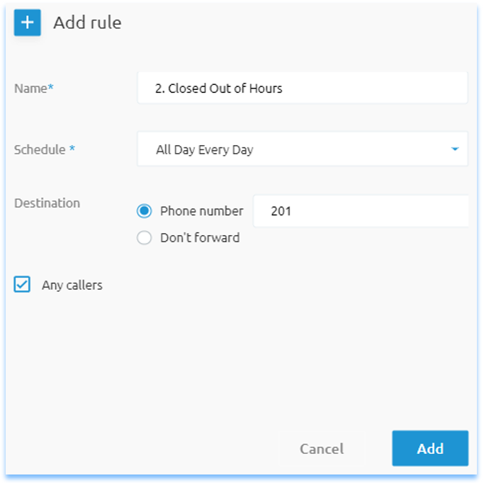The image size is (484, 483).
Task: Click the asterisk next to Name
Action: click(50, 86)
